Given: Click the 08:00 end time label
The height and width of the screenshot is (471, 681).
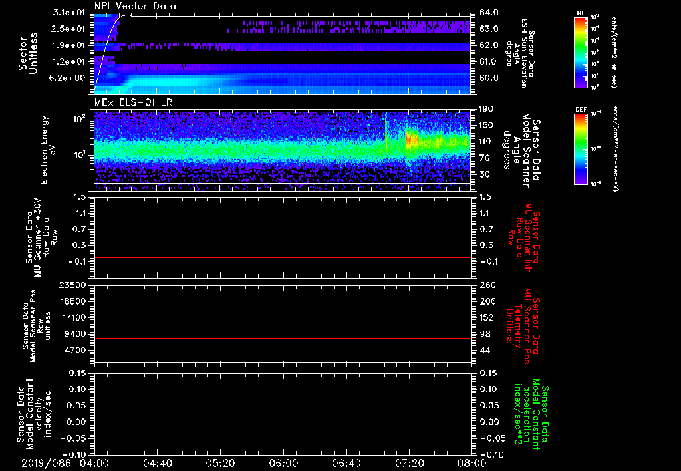Looking at the screenshot, I should [472, 463].
